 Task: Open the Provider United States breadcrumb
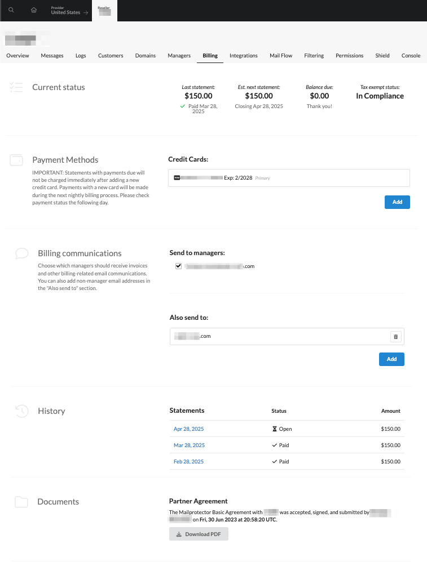[69, 11]
